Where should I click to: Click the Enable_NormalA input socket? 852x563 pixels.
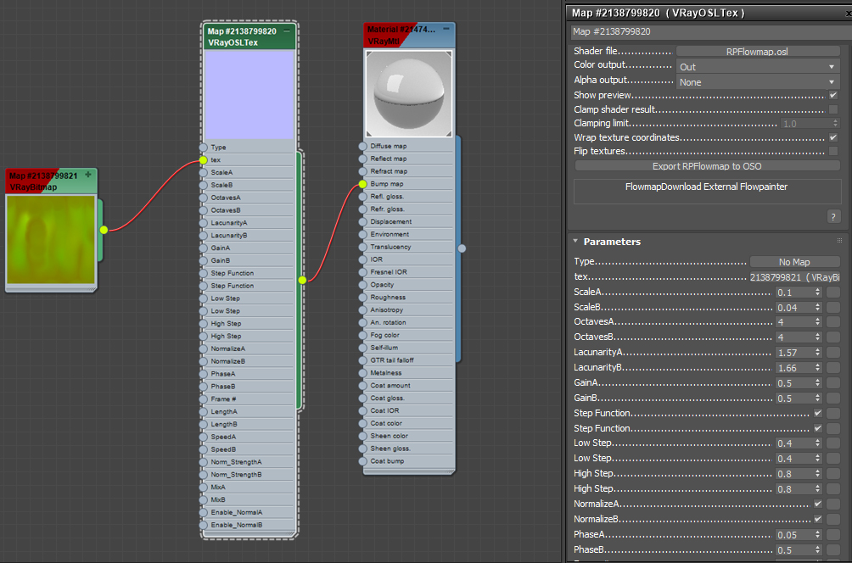click(x=203, y=512)
